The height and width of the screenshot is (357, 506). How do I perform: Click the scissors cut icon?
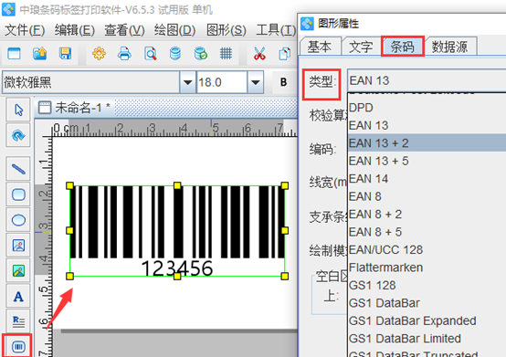(259, 54)
